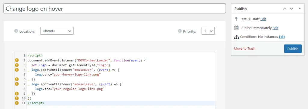The width and height of the screenshot is (308, 109).
Task: Edit the Conditions instances
Action: [282, 37]
